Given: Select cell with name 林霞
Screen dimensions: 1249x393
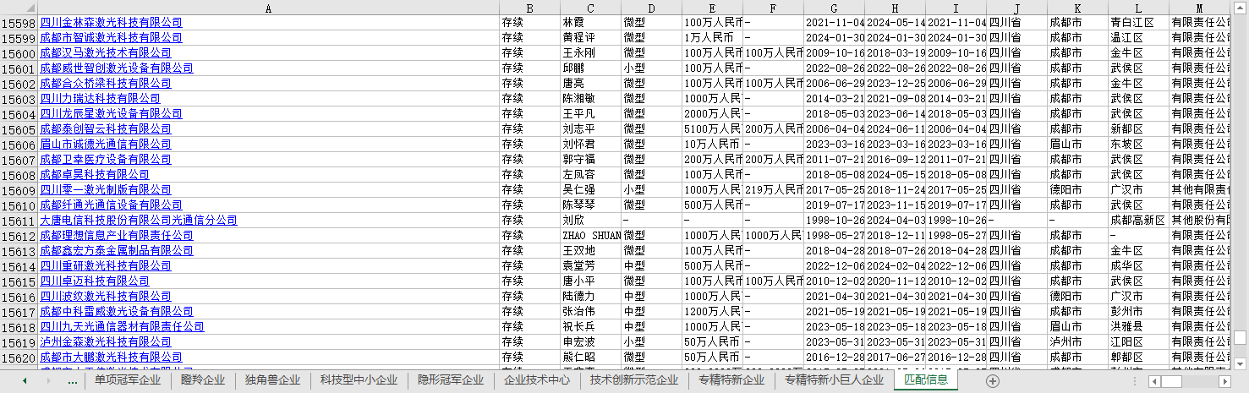Looking at the screenshot, I should click(590, 23).
